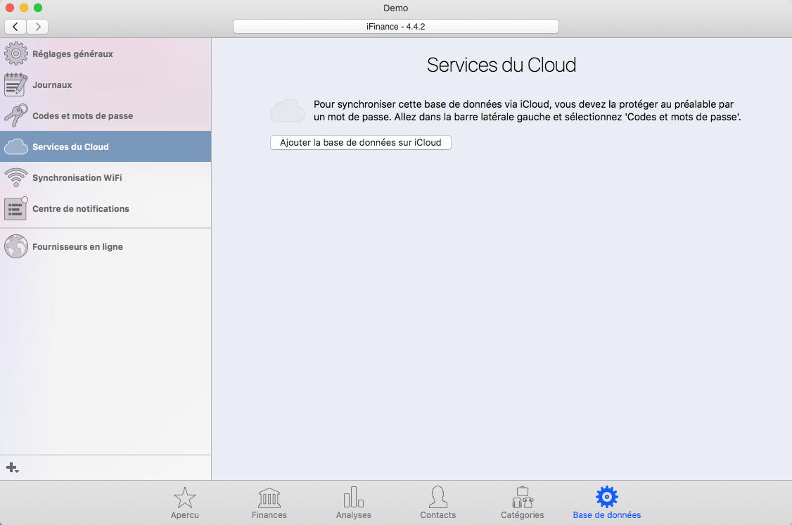Select the Fournisseurs en ligne label

point(78,246)
